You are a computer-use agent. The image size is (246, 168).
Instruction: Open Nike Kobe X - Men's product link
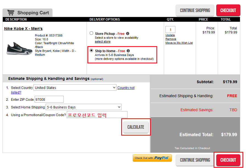pyautogui.click(x=23, y=29)
